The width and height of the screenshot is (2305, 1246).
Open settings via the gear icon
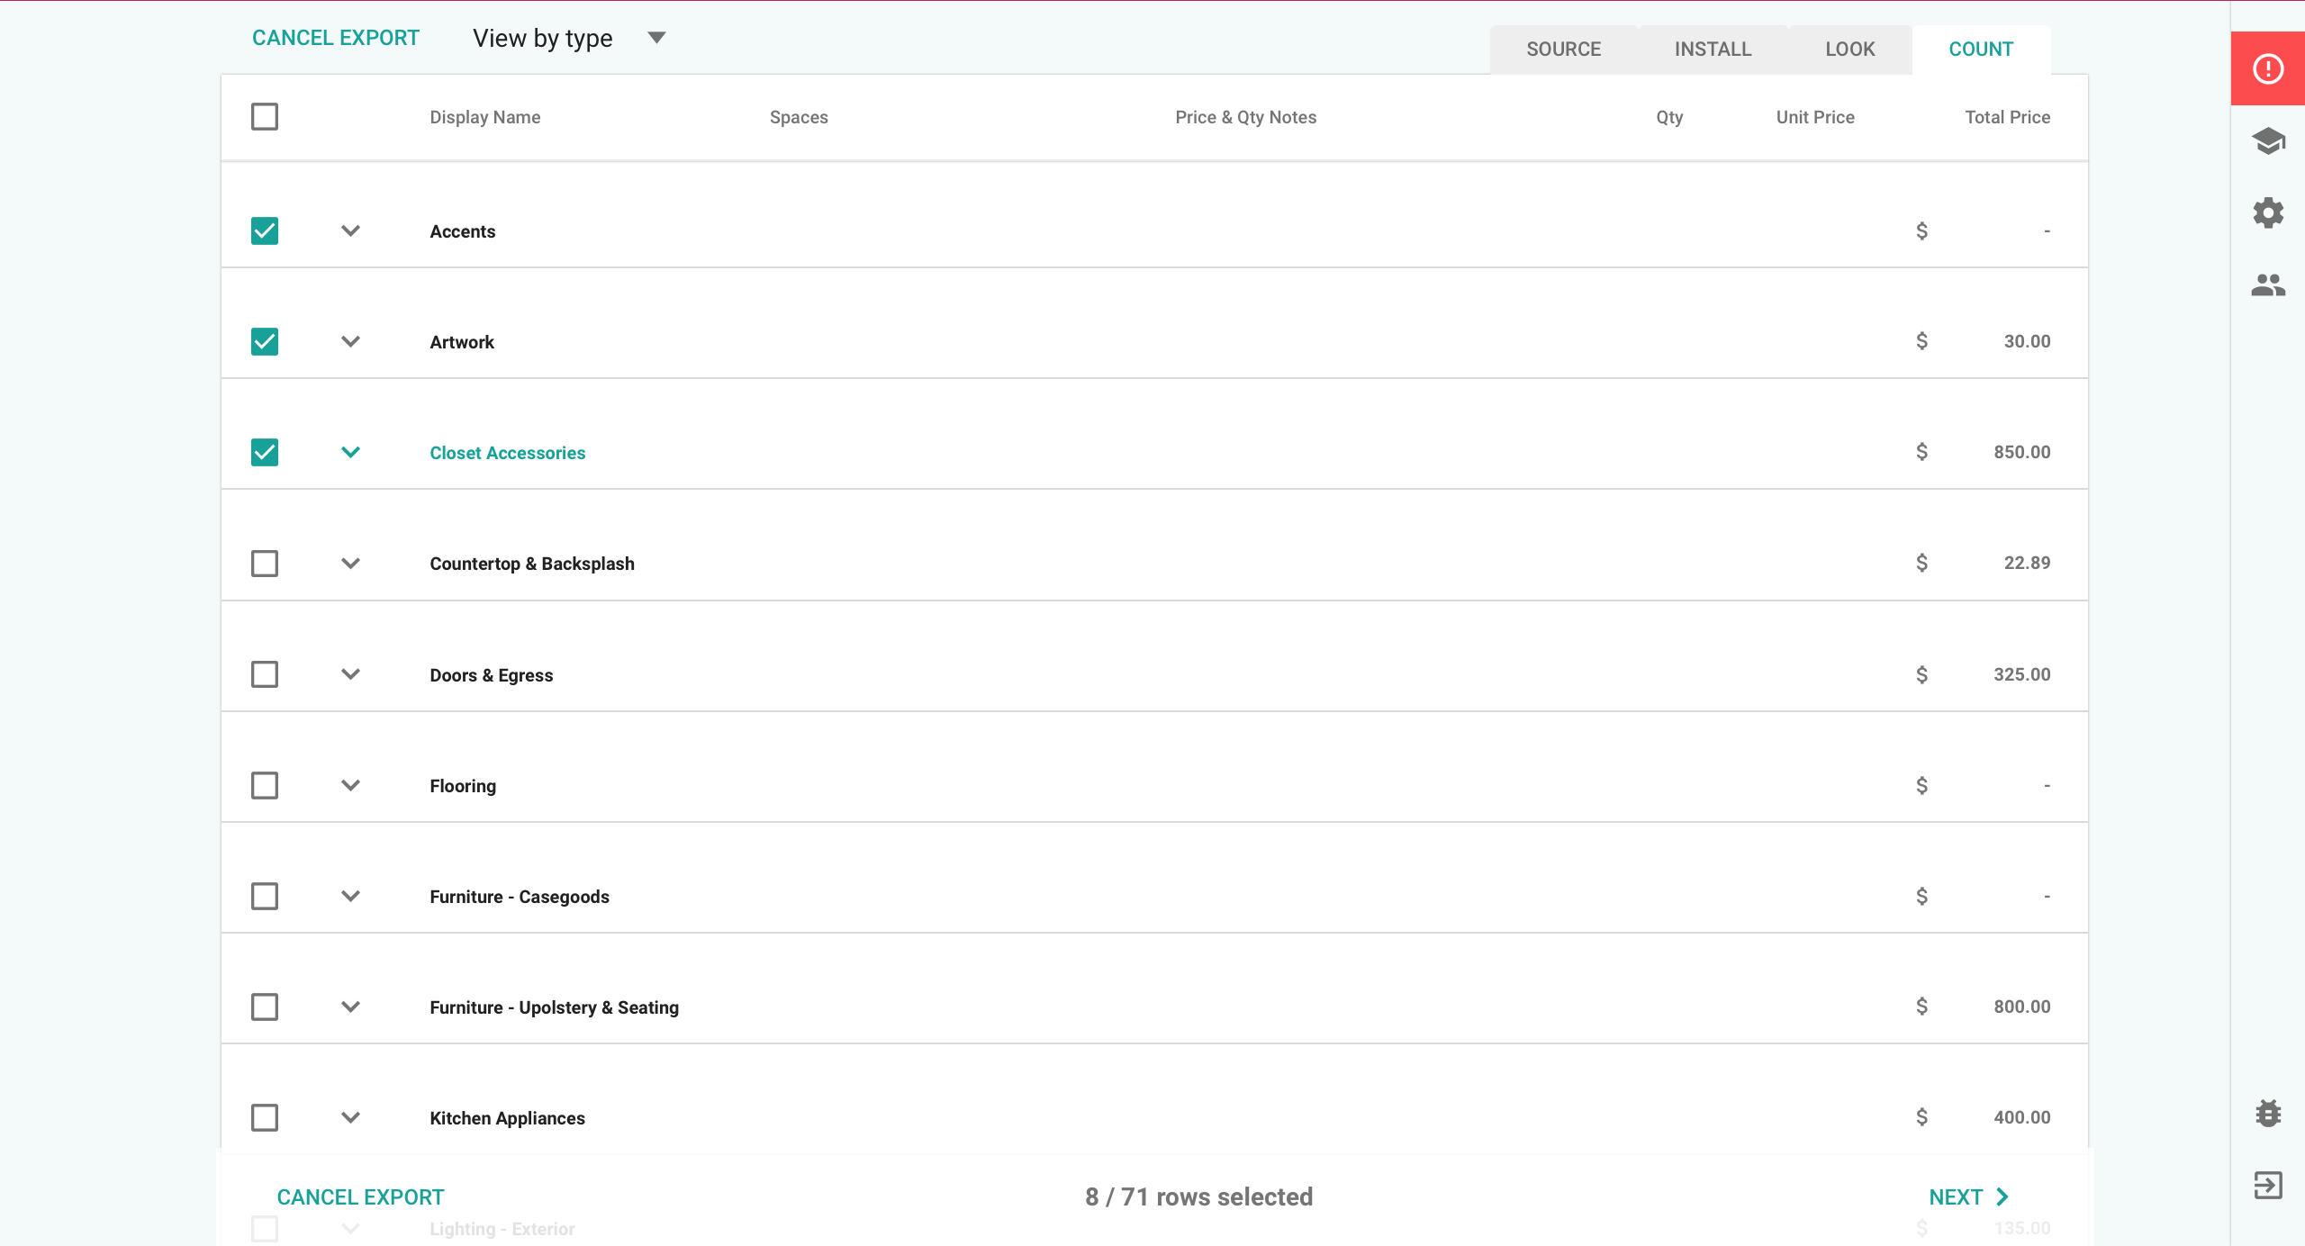(2267, 213)
